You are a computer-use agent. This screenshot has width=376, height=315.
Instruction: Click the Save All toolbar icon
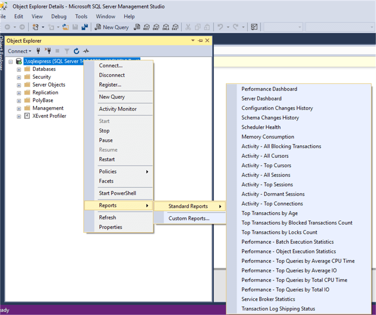[x=85, y=27]
